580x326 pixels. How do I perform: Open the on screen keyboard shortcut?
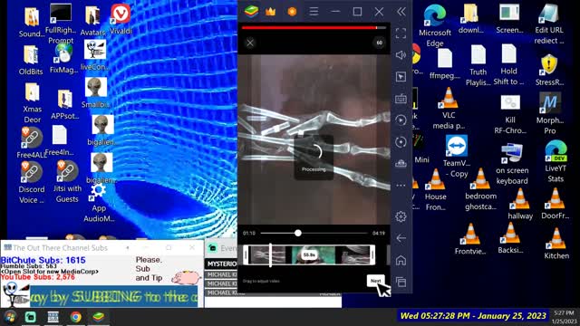[x=512, y=164]
